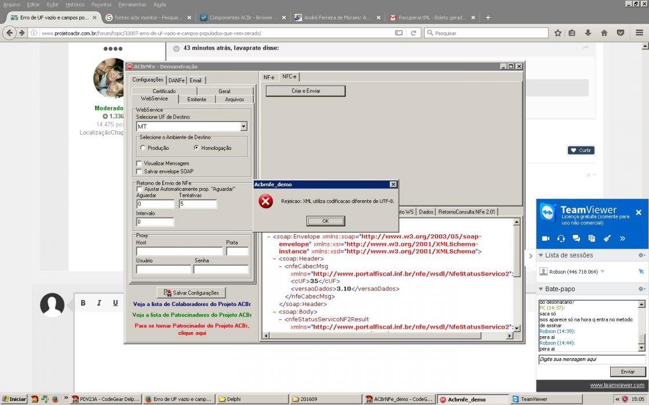Collapse Bate-papo section

541,289
